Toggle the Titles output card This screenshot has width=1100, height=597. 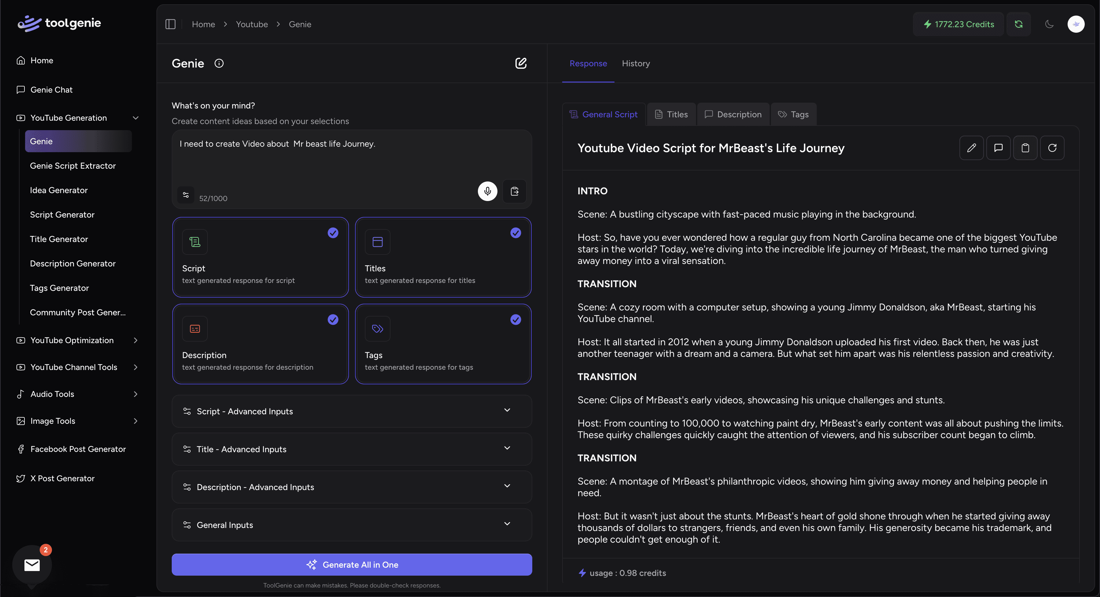tap(443, 257)
